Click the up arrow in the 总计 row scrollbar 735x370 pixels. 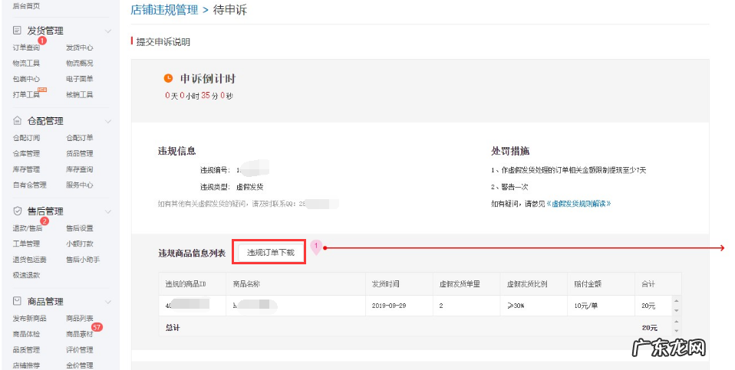tap(676, 322)
